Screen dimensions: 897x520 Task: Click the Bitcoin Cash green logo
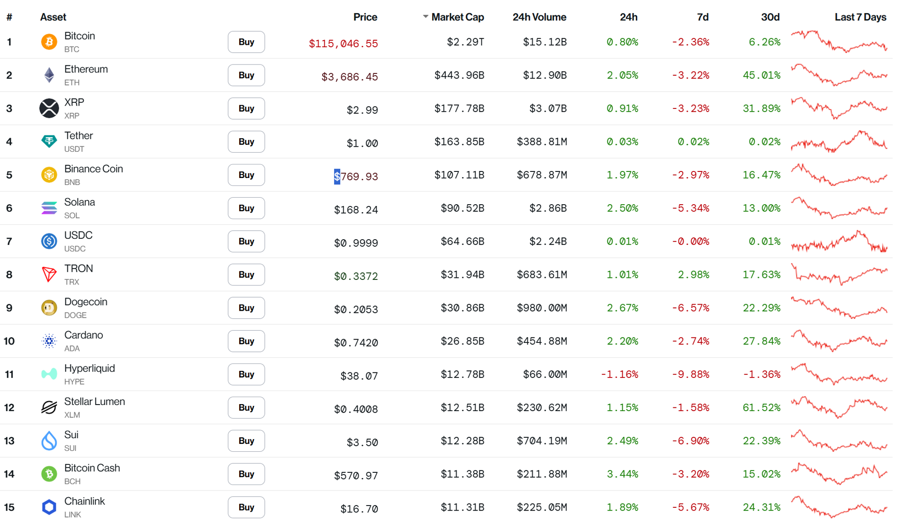(49, 474)
